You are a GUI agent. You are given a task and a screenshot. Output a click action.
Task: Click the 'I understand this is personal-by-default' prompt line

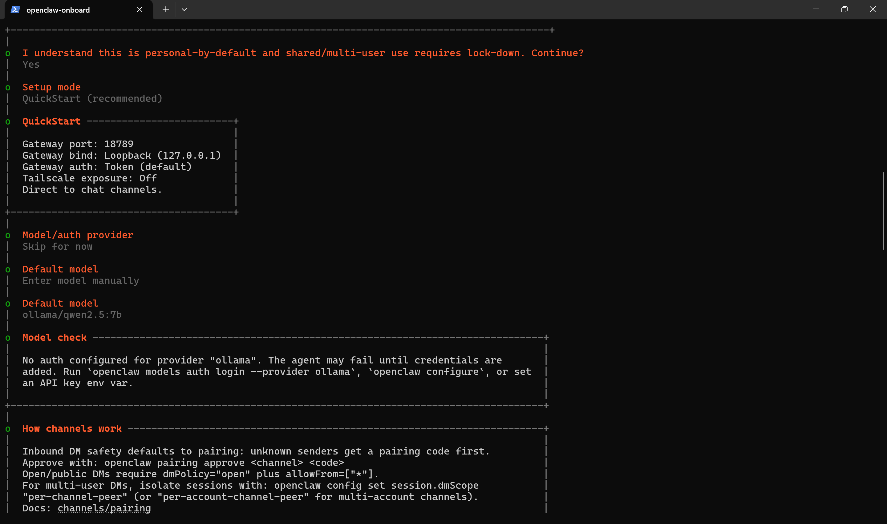303,53
